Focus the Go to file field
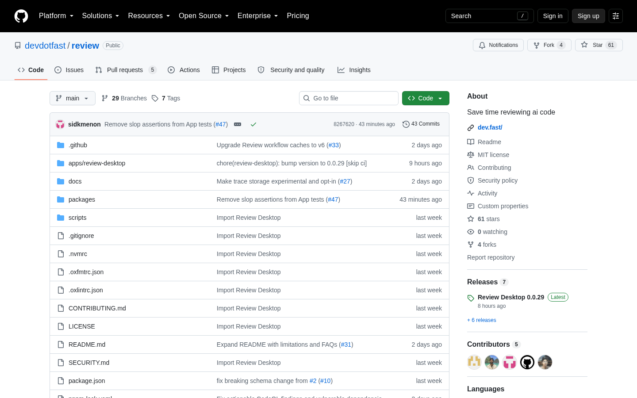This screenshot has height=398, width=637. 349,98
